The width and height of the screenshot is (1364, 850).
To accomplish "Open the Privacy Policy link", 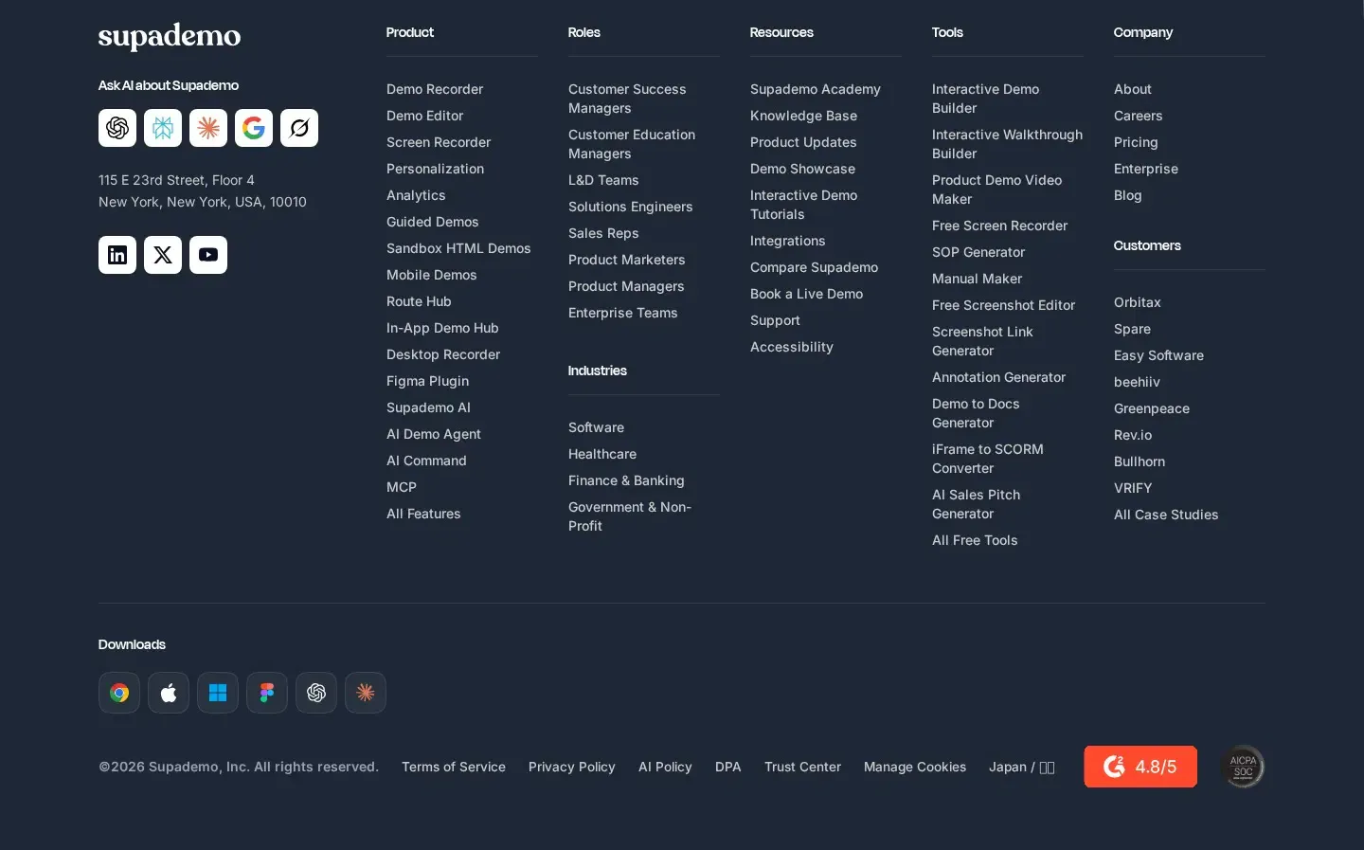I will click(x=572, y=767).
